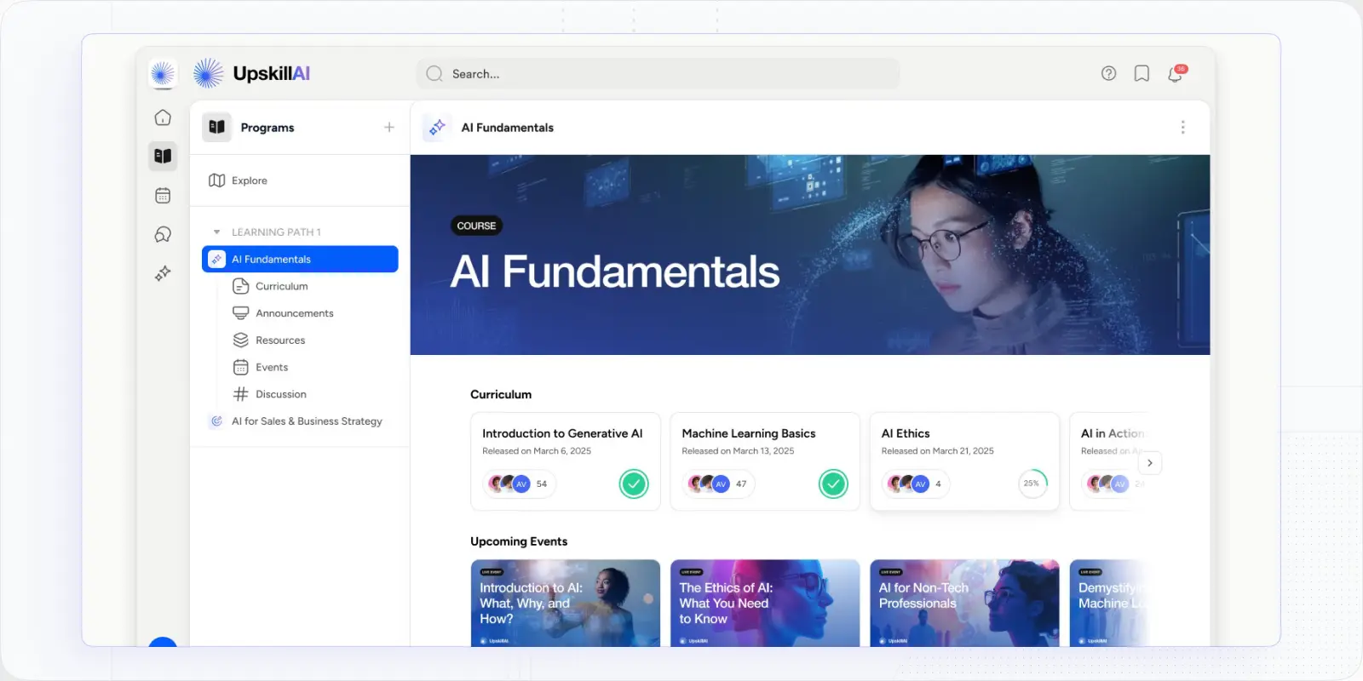Click the Announcements icon in sidebar
This screenshot has height=681, width=1363.
pos(241,313)
